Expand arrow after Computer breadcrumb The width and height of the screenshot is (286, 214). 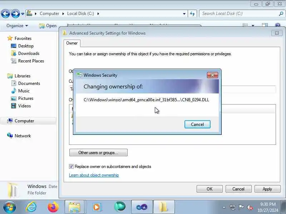click(63, 14)
